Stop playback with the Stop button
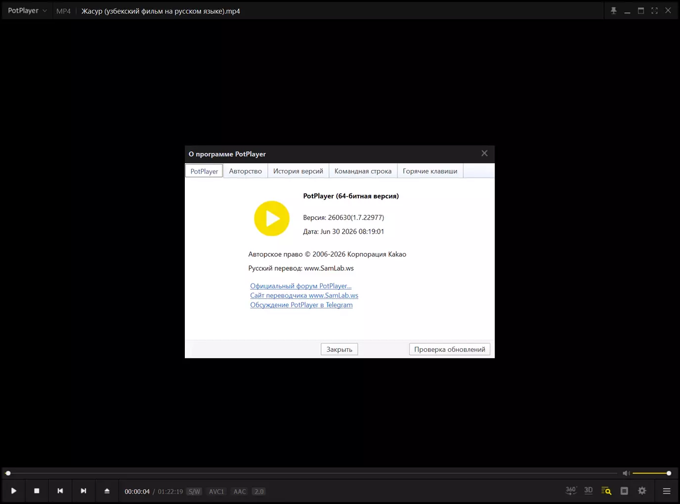The width and height of the screenshot is (680, 504). (x=37, y=491)
